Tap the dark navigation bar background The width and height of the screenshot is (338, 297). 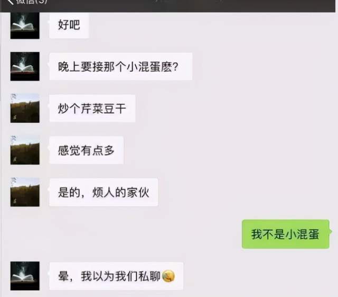[x=280, y=6]
